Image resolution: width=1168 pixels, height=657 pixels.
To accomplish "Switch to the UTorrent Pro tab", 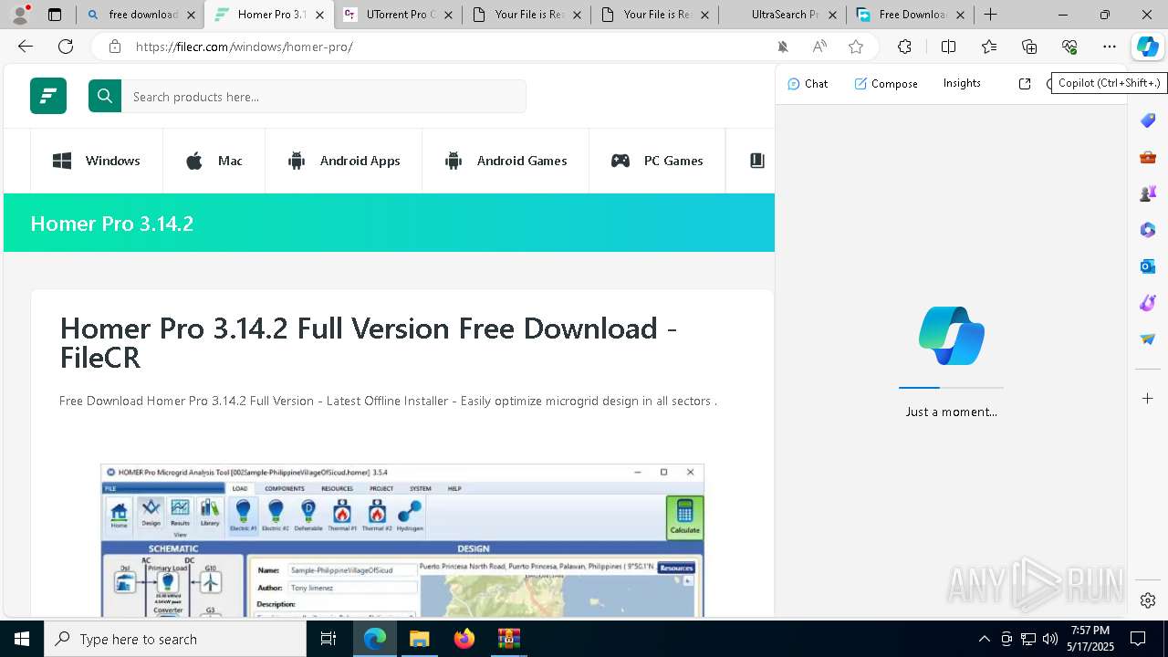I will 397,15.
